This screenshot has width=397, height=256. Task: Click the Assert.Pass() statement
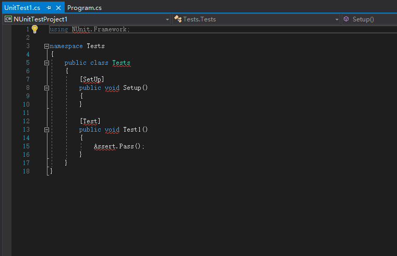click(119, 146)
